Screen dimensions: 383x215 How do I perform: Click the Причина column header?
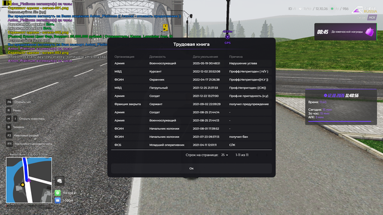236,57
